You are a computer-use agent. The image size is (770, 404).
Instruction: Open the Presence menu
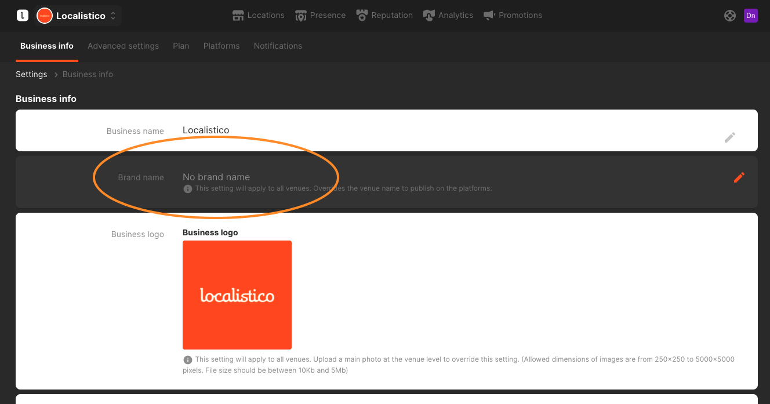(320, 16)
